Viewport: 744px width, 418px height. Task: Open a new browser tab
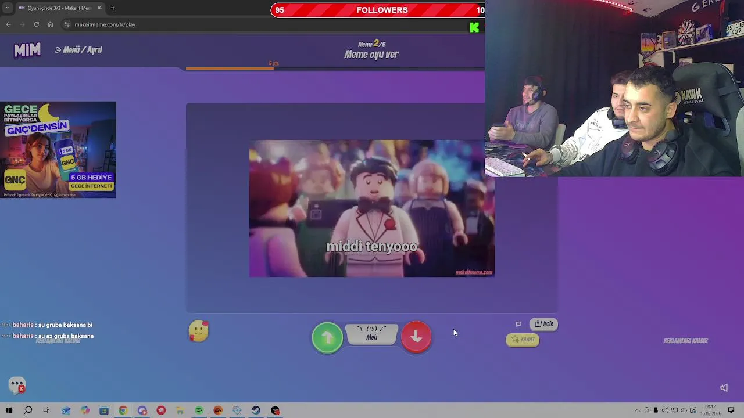[113, 8]
